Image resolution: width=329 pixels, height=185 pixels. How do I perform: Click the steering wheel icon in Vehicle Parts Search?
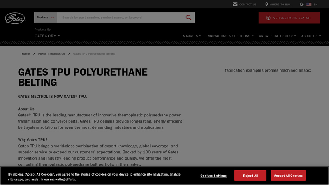[268, 18]
